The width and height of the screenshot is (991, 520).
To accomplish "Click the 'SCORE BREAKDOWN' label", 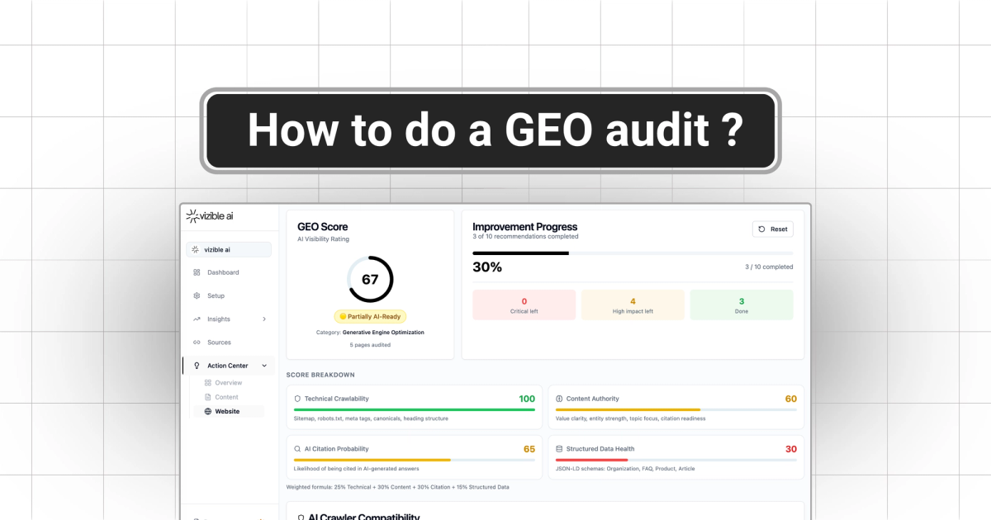I will point(320,375).
